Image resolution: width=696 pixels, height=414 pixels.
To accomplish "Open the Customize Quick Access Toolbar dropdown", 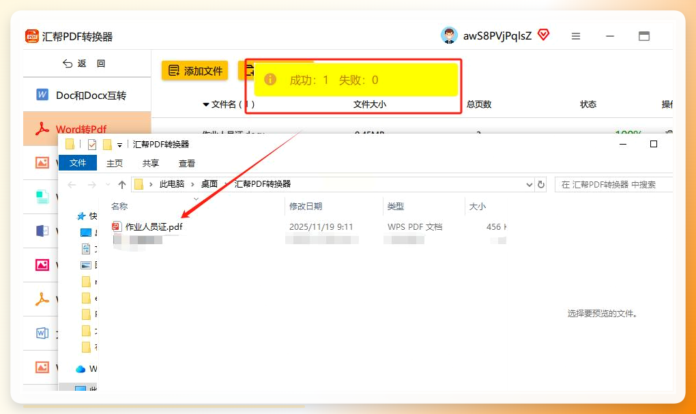I will click(x=119, y=145).
